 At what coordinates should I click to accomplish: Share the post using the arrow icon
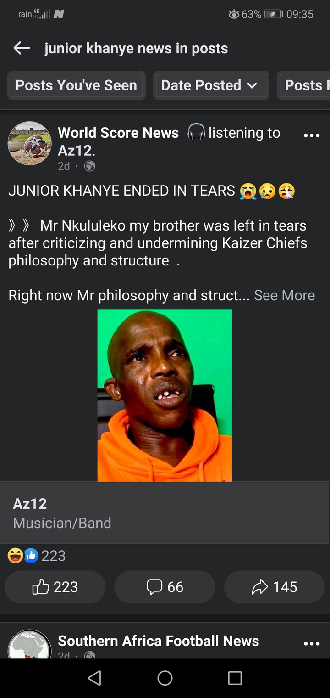pos(274,587)
